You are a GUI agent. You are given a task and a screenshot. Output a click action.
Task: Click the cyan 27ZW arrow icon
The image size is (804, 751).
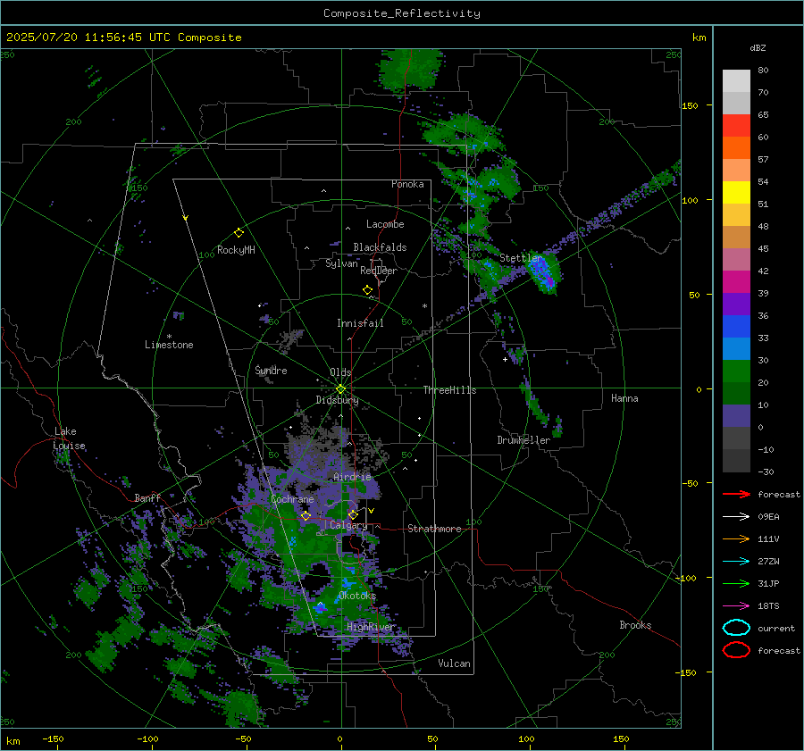[736, 562]
